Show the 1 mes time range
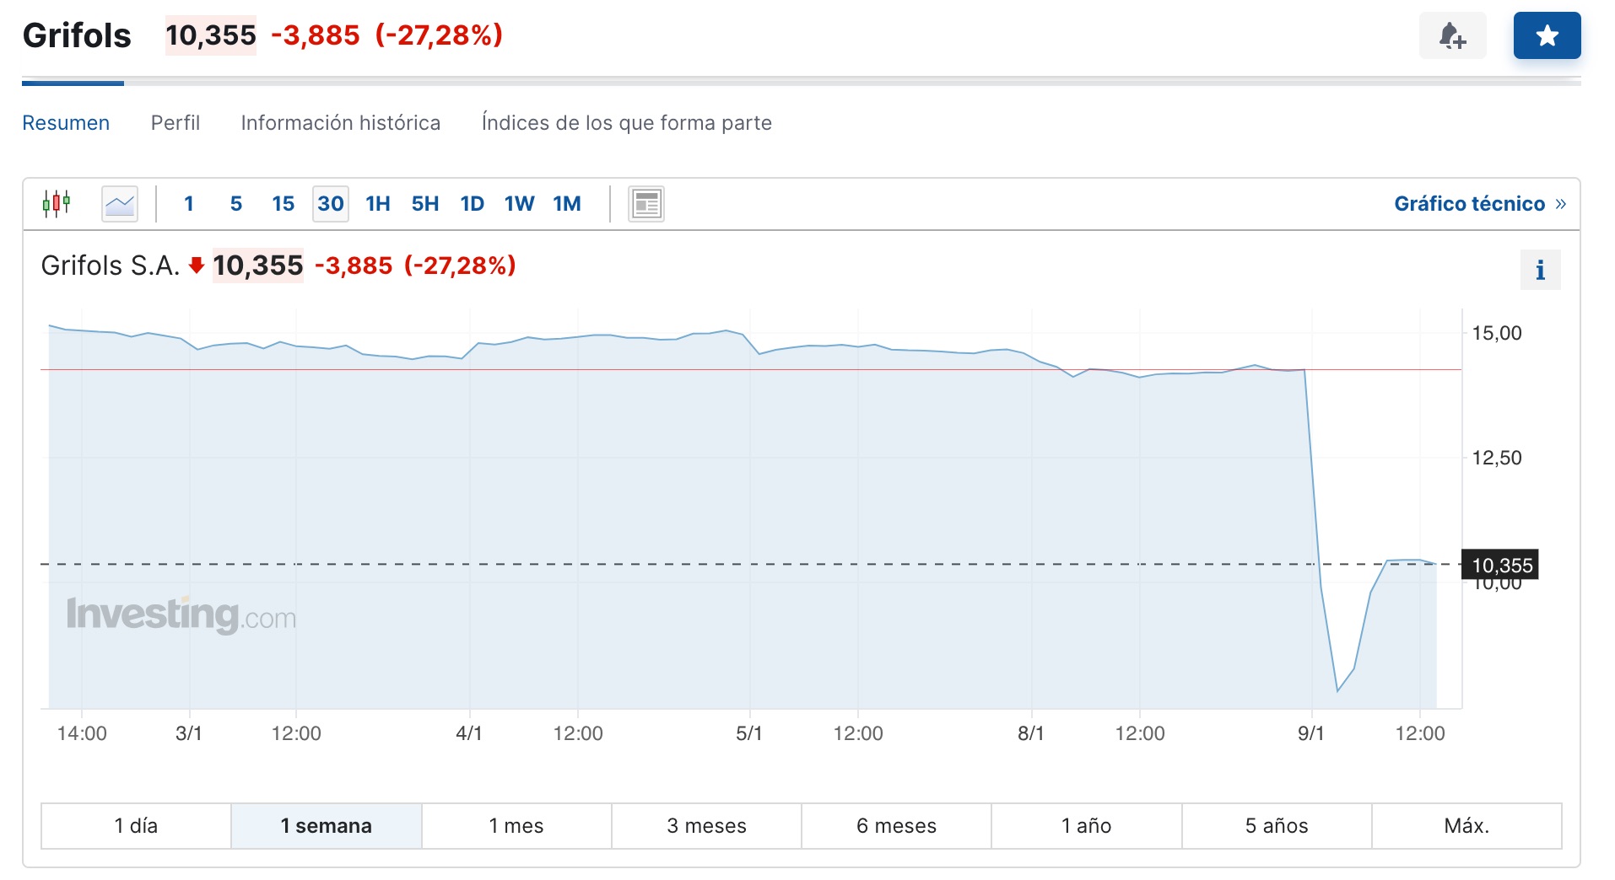Image resolution: width=1615 pixels, height=880 pixels. [516, 826]
